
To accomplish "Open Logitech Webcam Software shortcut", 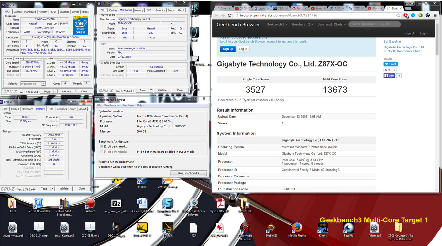I will coord(193,207).
